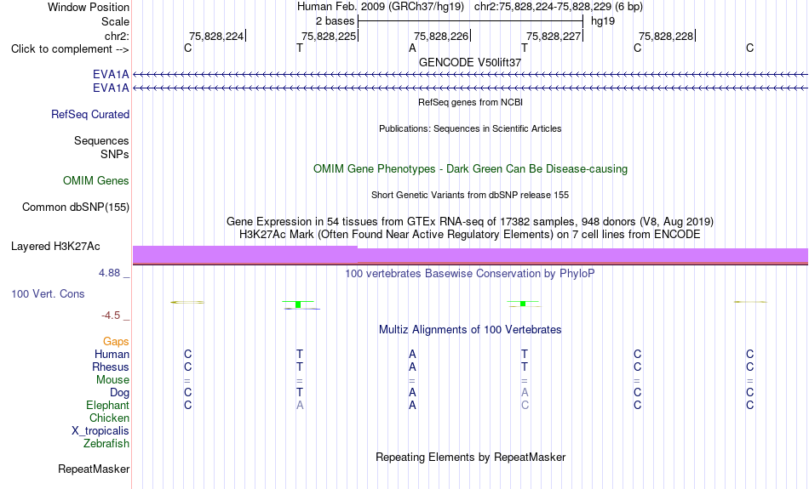Viewport: 809px width, 489px height.
Task: Click 'RefSeq genes from NCBI' track title
Action: pyautogui.click(x=470, y=102)
